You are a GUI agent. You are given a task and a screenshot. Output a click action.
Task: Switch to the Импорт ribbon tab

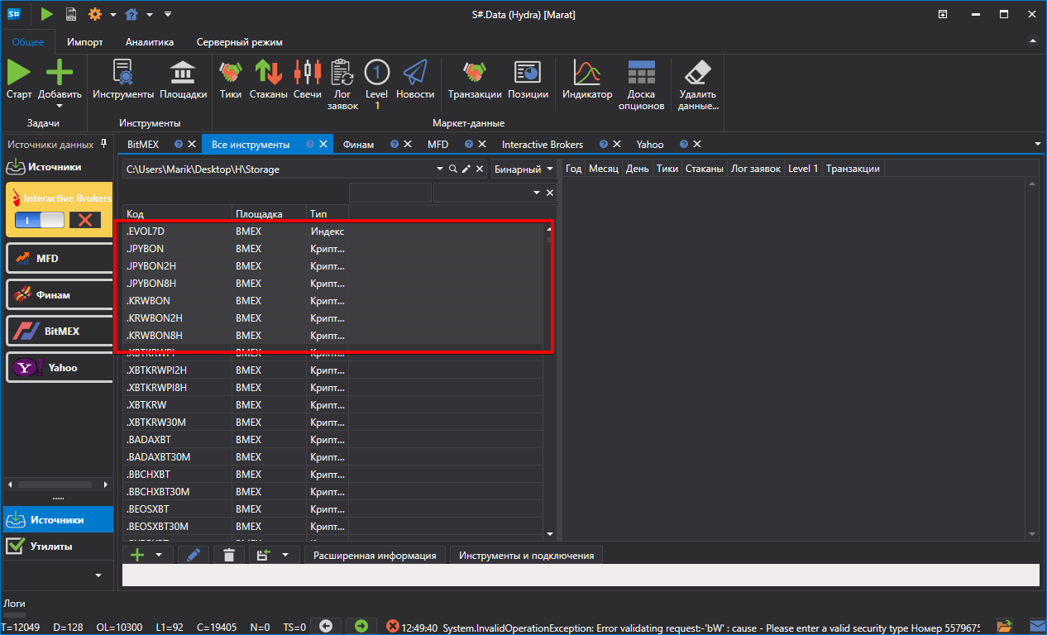pos(84,42)
